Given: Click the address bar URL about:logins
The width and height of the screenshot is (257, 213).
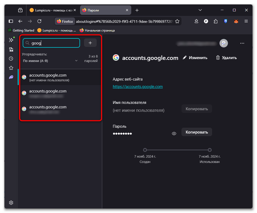Looking at the screenshot, I should (124, 21).
